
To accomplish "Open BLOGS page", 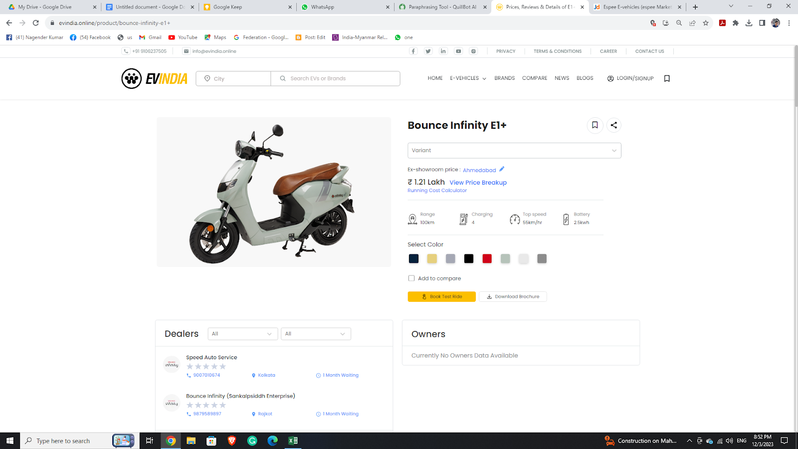I will point(585,78).
